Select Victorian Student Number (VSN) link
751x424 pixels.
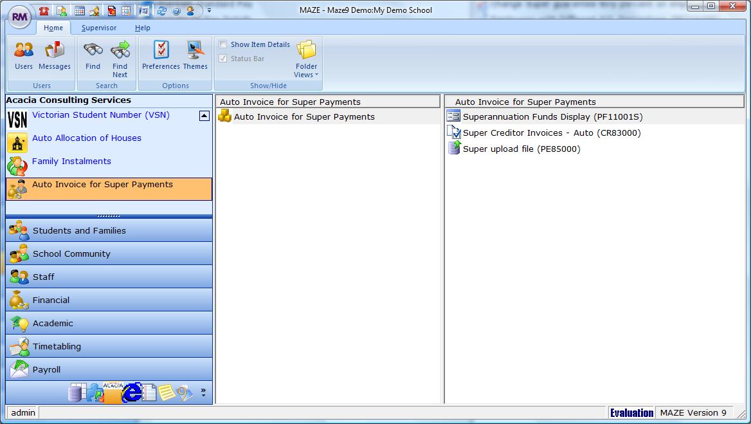click(100, 115)
